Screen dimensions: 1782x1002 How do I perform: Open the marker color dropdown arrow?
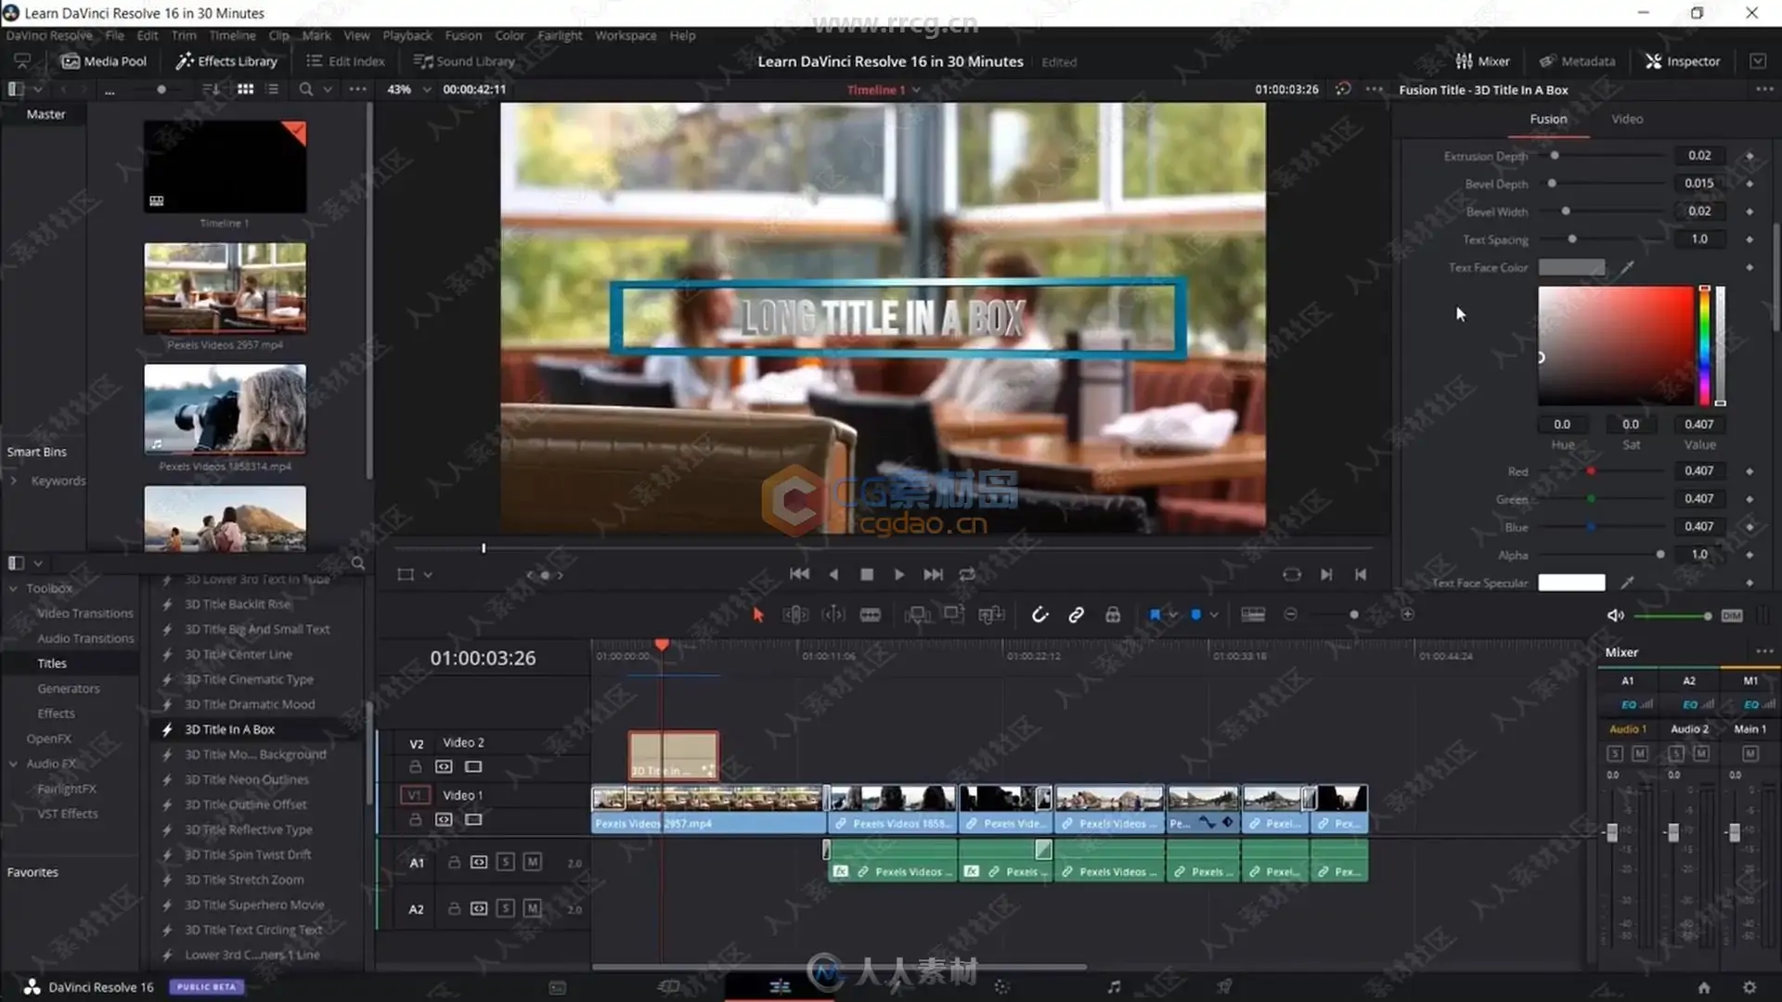[x=1214, y=615]
